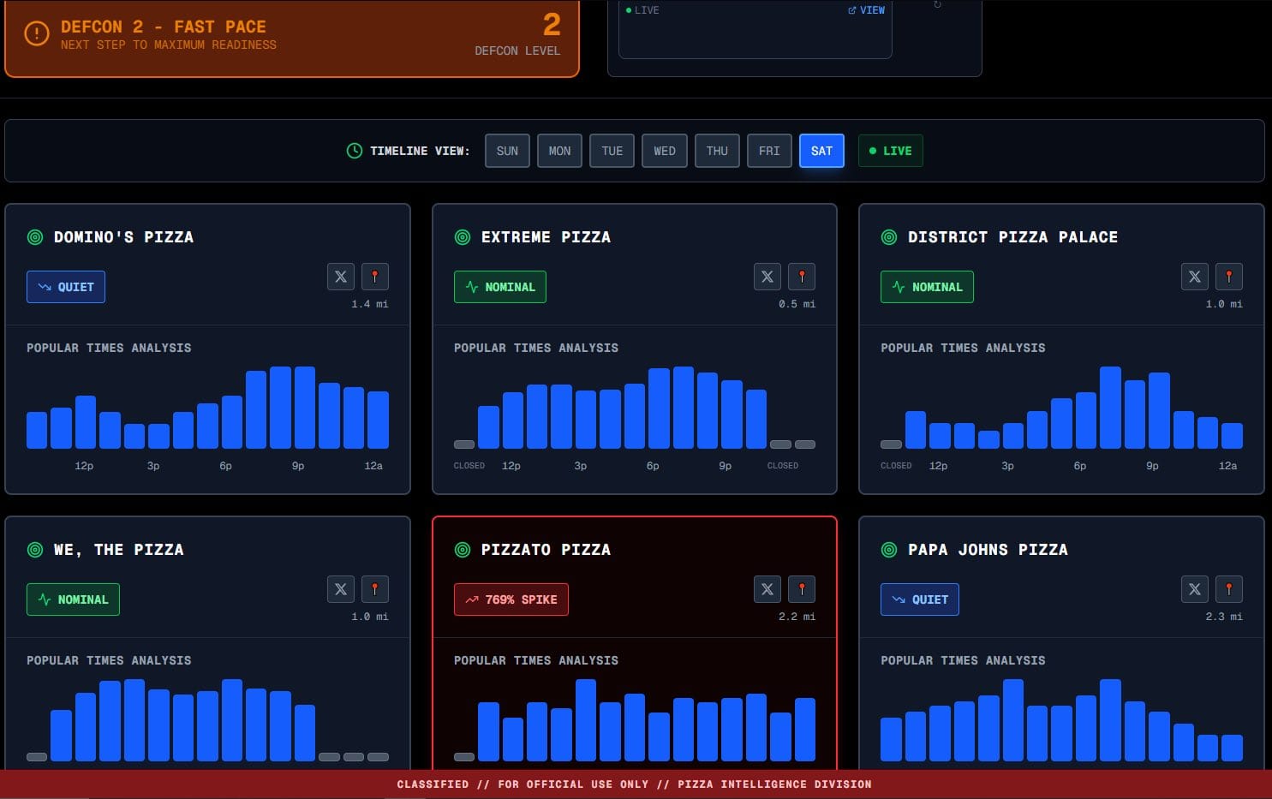Click the 769% SPIKE status badge

coord(511,599)
